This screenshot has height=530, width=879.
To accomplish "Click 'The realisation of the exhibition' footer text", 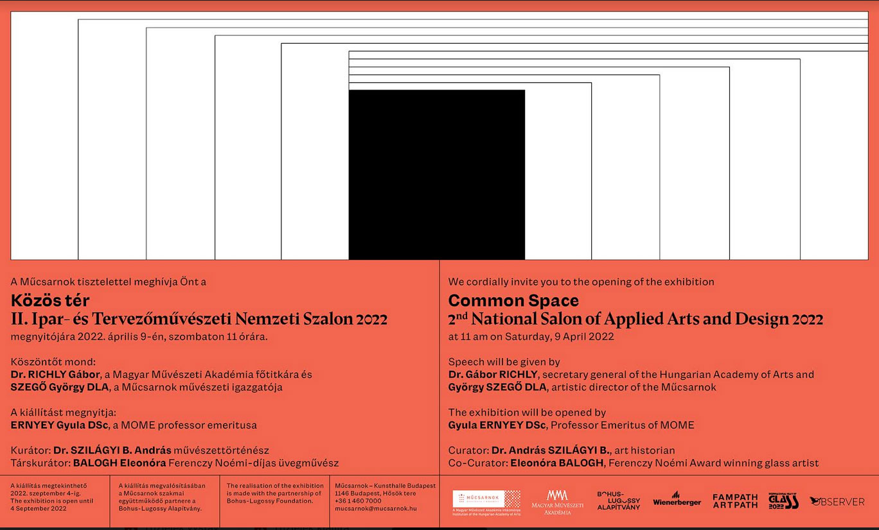I will (x=275, y=486).
